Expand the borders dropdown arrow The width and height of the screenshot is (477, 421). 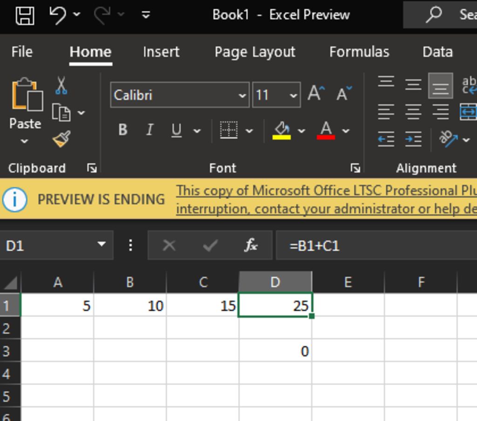(249, 131)
